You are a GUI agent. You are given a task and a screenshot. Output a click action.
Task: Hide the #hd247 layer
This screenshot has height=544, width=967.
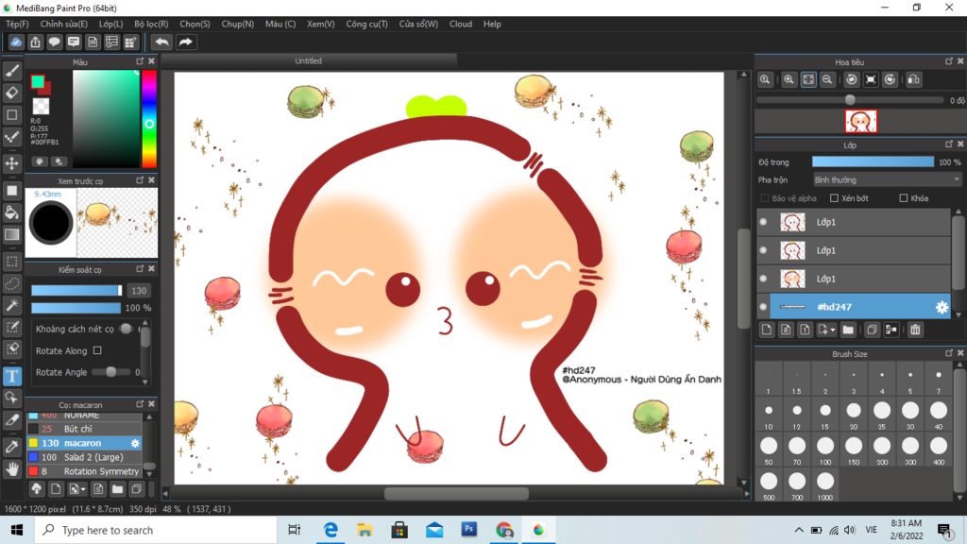click(763, 307)
